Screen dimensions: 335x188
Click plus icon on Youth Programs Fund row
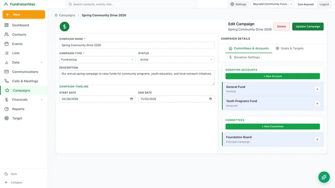click(x=317, y=104)
